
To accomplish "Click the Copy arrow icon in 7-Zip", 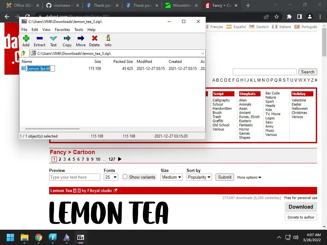I will click(67, 38).
